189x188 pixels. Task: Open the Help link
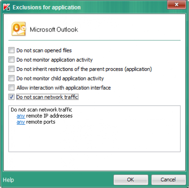[8, 180]
